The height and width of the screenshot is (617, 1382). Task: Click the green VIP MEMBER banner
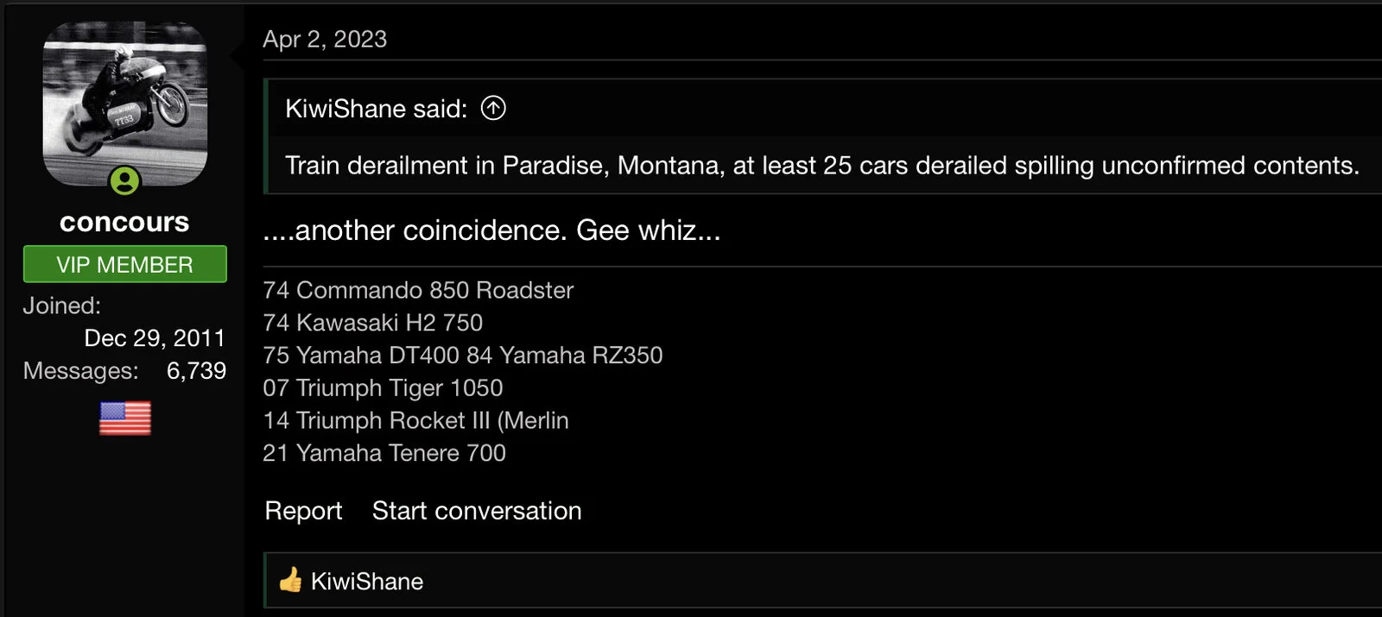(124, 264)
